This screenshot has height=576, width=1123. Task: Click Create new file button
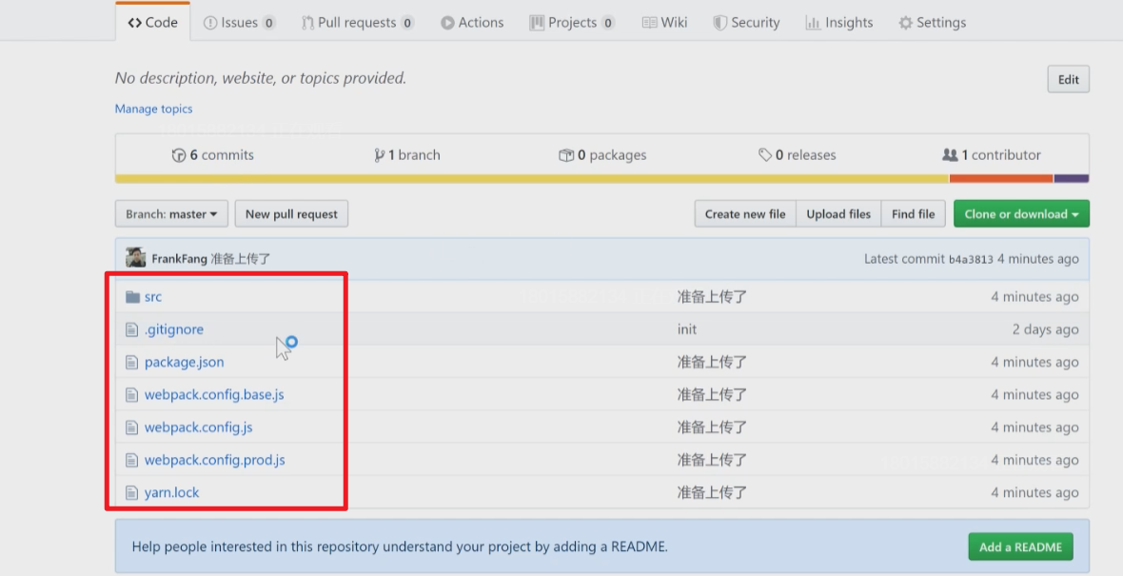(x=745, y=213)
